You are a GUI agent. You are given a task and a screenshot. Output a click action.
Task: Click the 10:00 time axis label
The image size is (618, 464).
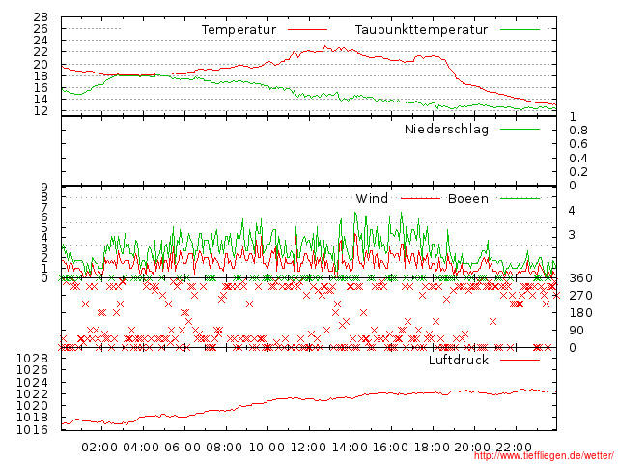pyautogui.click(x=267, y=447)
